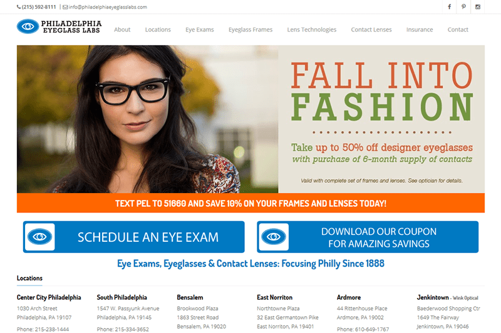Viewport: 501px width, 333px height.
Task: Click the phone icon beside (215) 592-8111
Action: pos(19,7)
